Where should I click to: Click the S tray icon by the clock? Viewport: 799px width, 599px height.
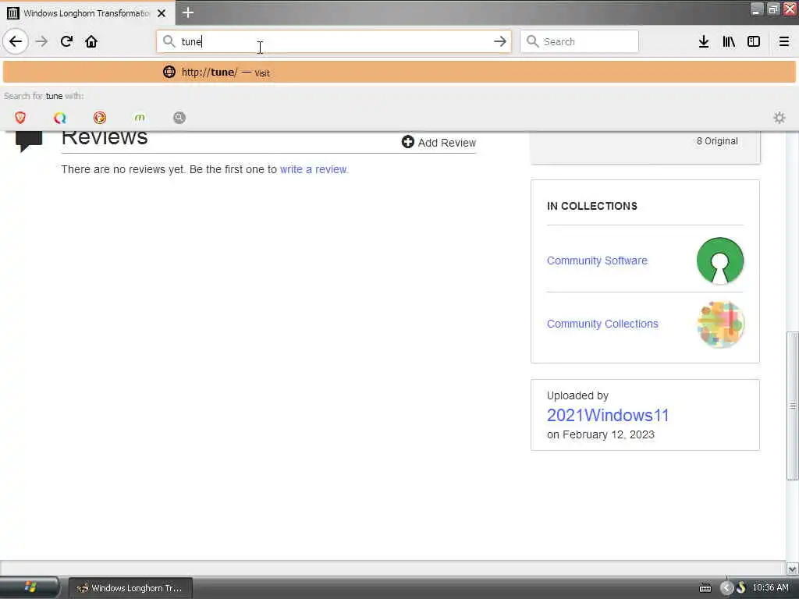741,588
